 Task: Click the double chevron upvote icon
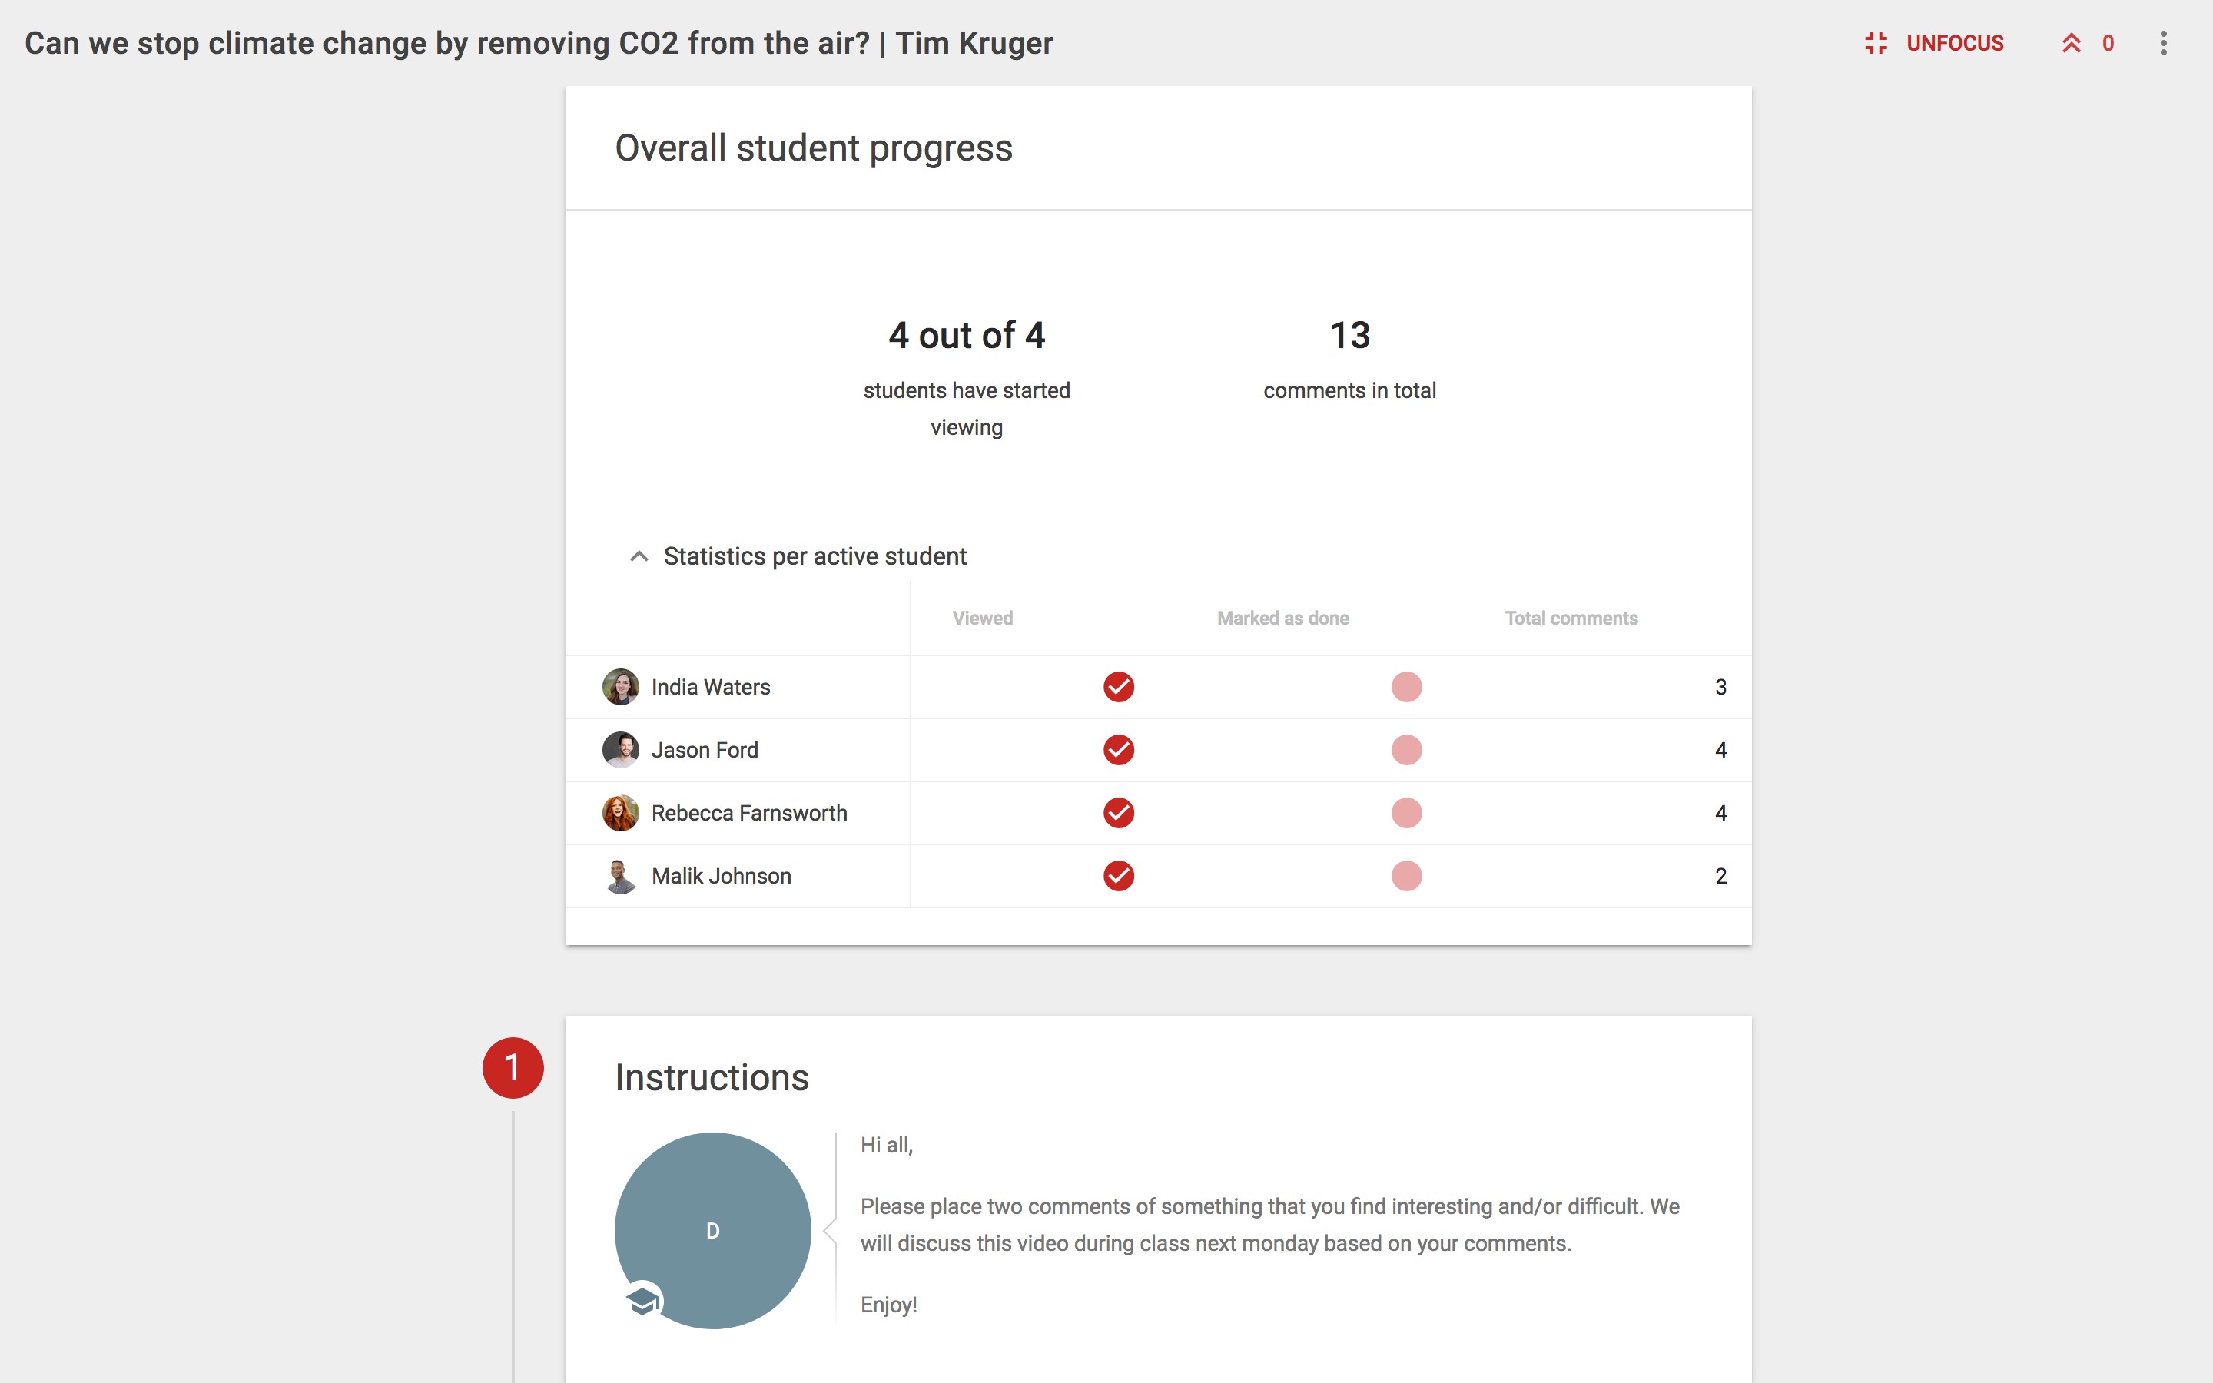point(2072,43)
